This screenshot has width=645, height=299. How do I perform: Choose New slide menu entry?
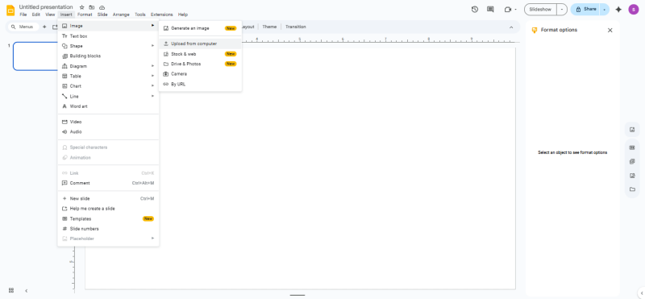tap(108, 198)
